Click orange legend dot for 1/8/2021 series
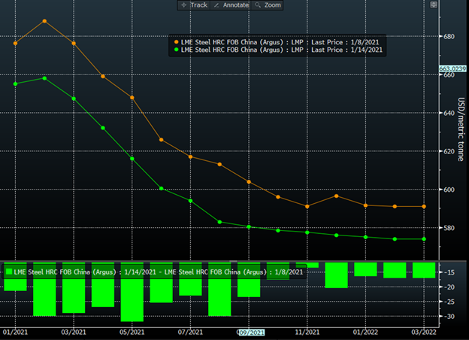Viewport: 469px width, 340px height. (x=177, y=42)
